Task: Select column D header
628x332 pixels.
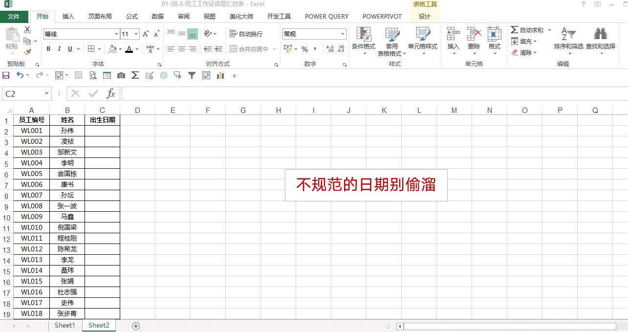Action: tap(137, 111)
